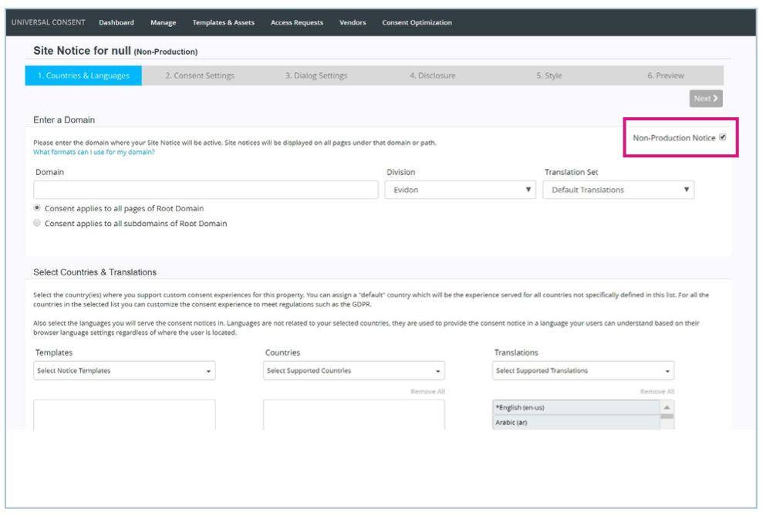Switch to Dialog Settings step
Viewport: 763px width, 516px height.
(x=316, y=76)
